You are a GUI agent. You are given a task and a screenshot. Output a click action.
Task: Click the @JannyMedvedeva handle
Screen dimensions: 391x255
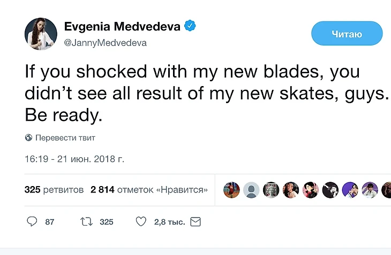point(105,43)
